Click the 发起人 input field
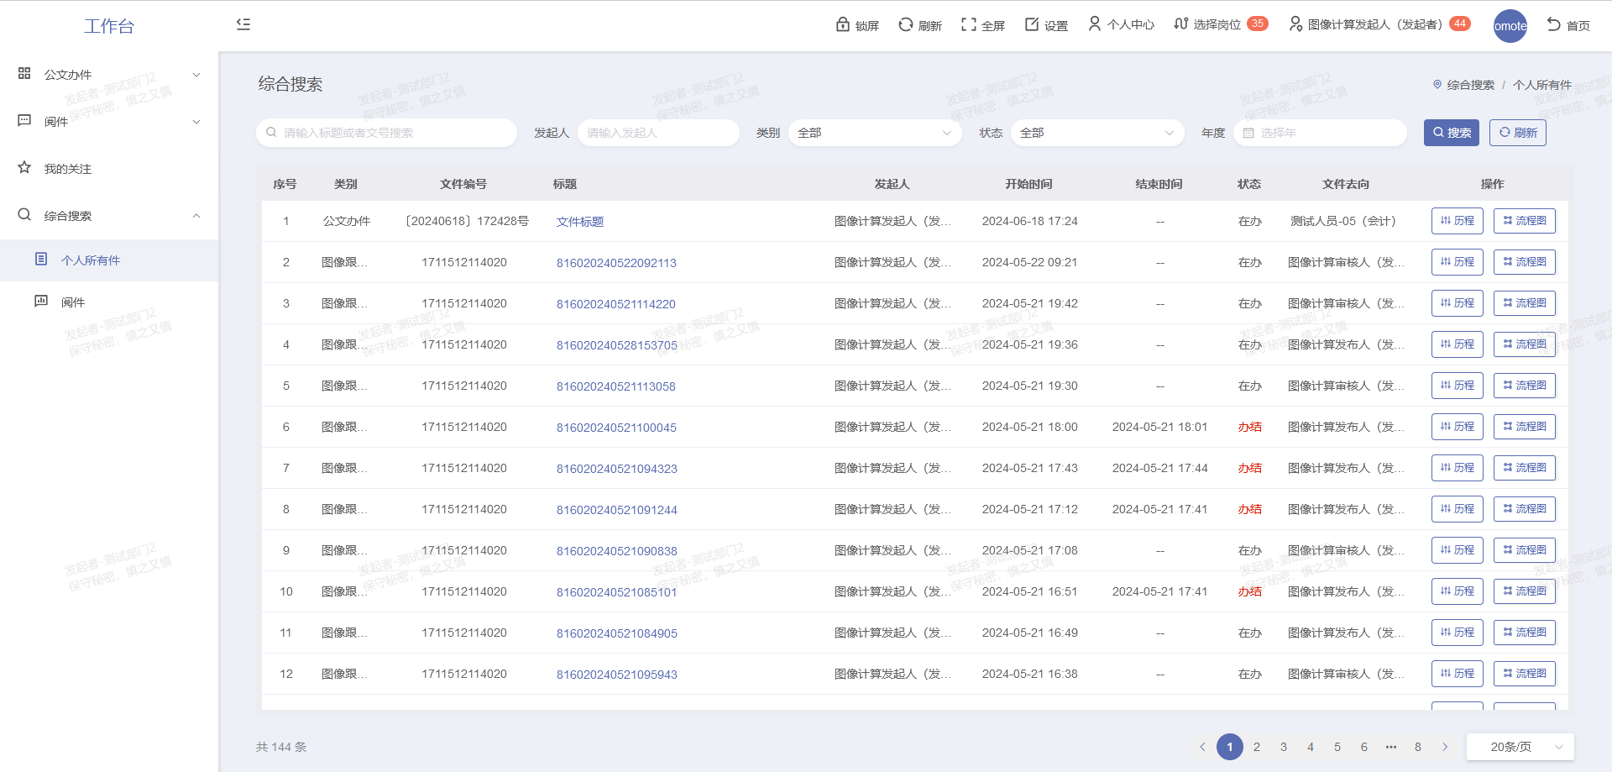This screenshot has height=772, width=1612. (x=658, y=133)
